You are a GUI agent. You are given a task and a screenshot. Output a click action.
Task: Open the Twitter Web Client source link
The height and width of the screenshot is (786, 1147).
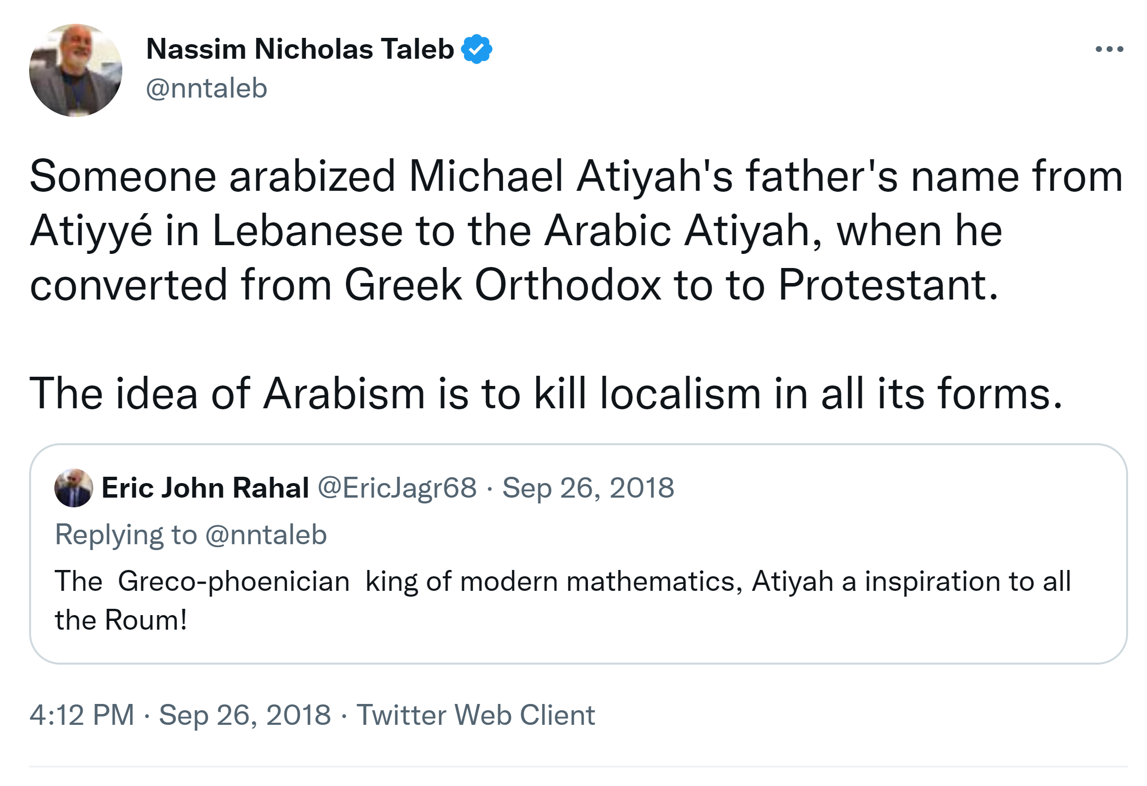pyautogui.click(x=476, y=715)
